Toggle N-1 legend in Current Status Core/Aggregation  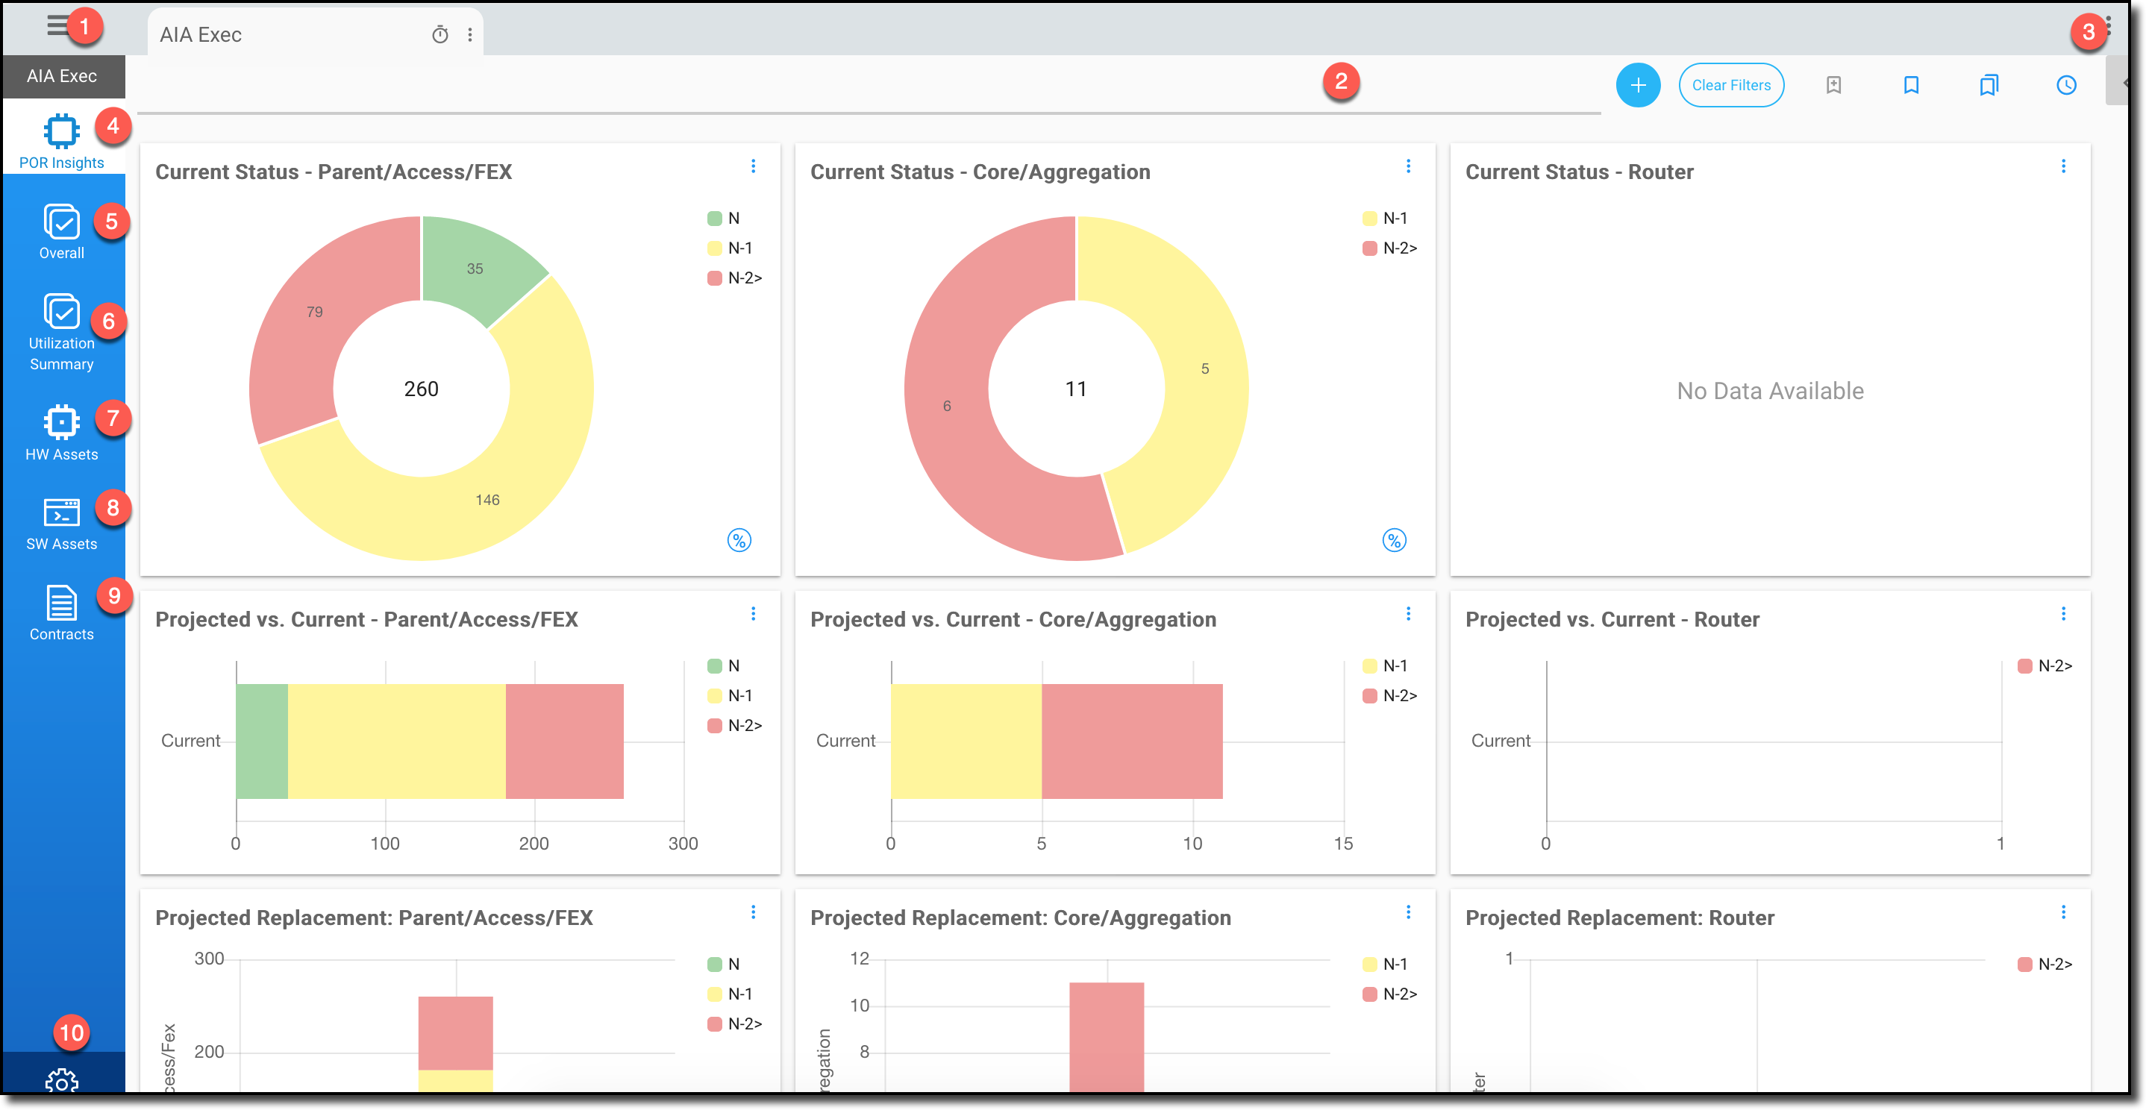[x=1385, y=218]
